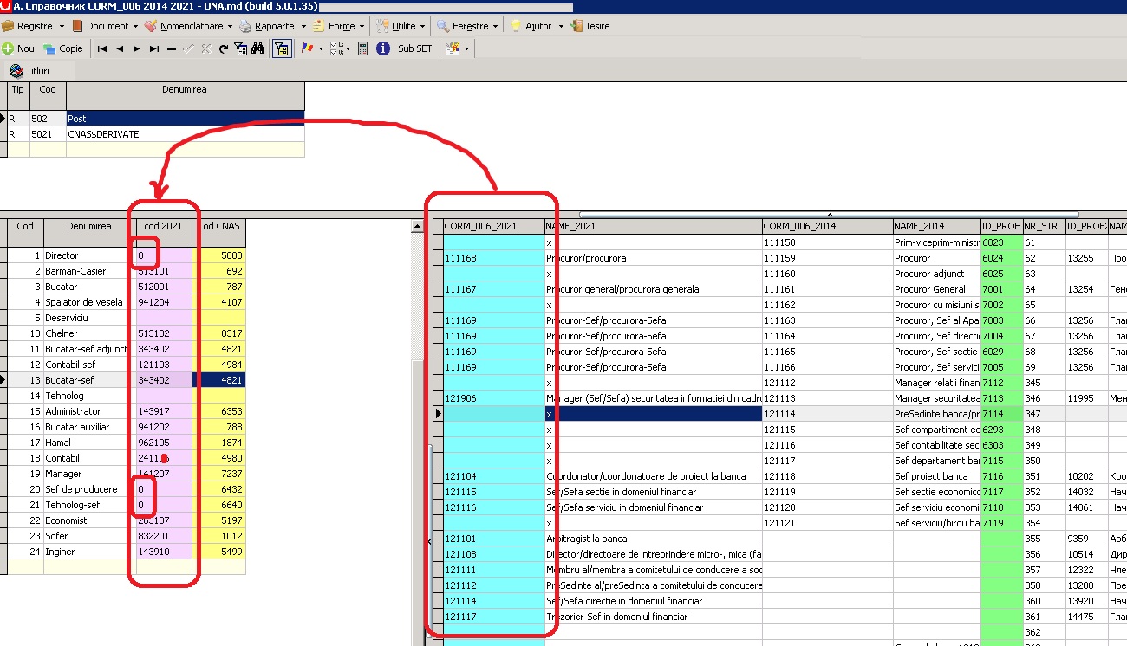Open the calculator icon
1127x646 pixels.
coord(363,48)
